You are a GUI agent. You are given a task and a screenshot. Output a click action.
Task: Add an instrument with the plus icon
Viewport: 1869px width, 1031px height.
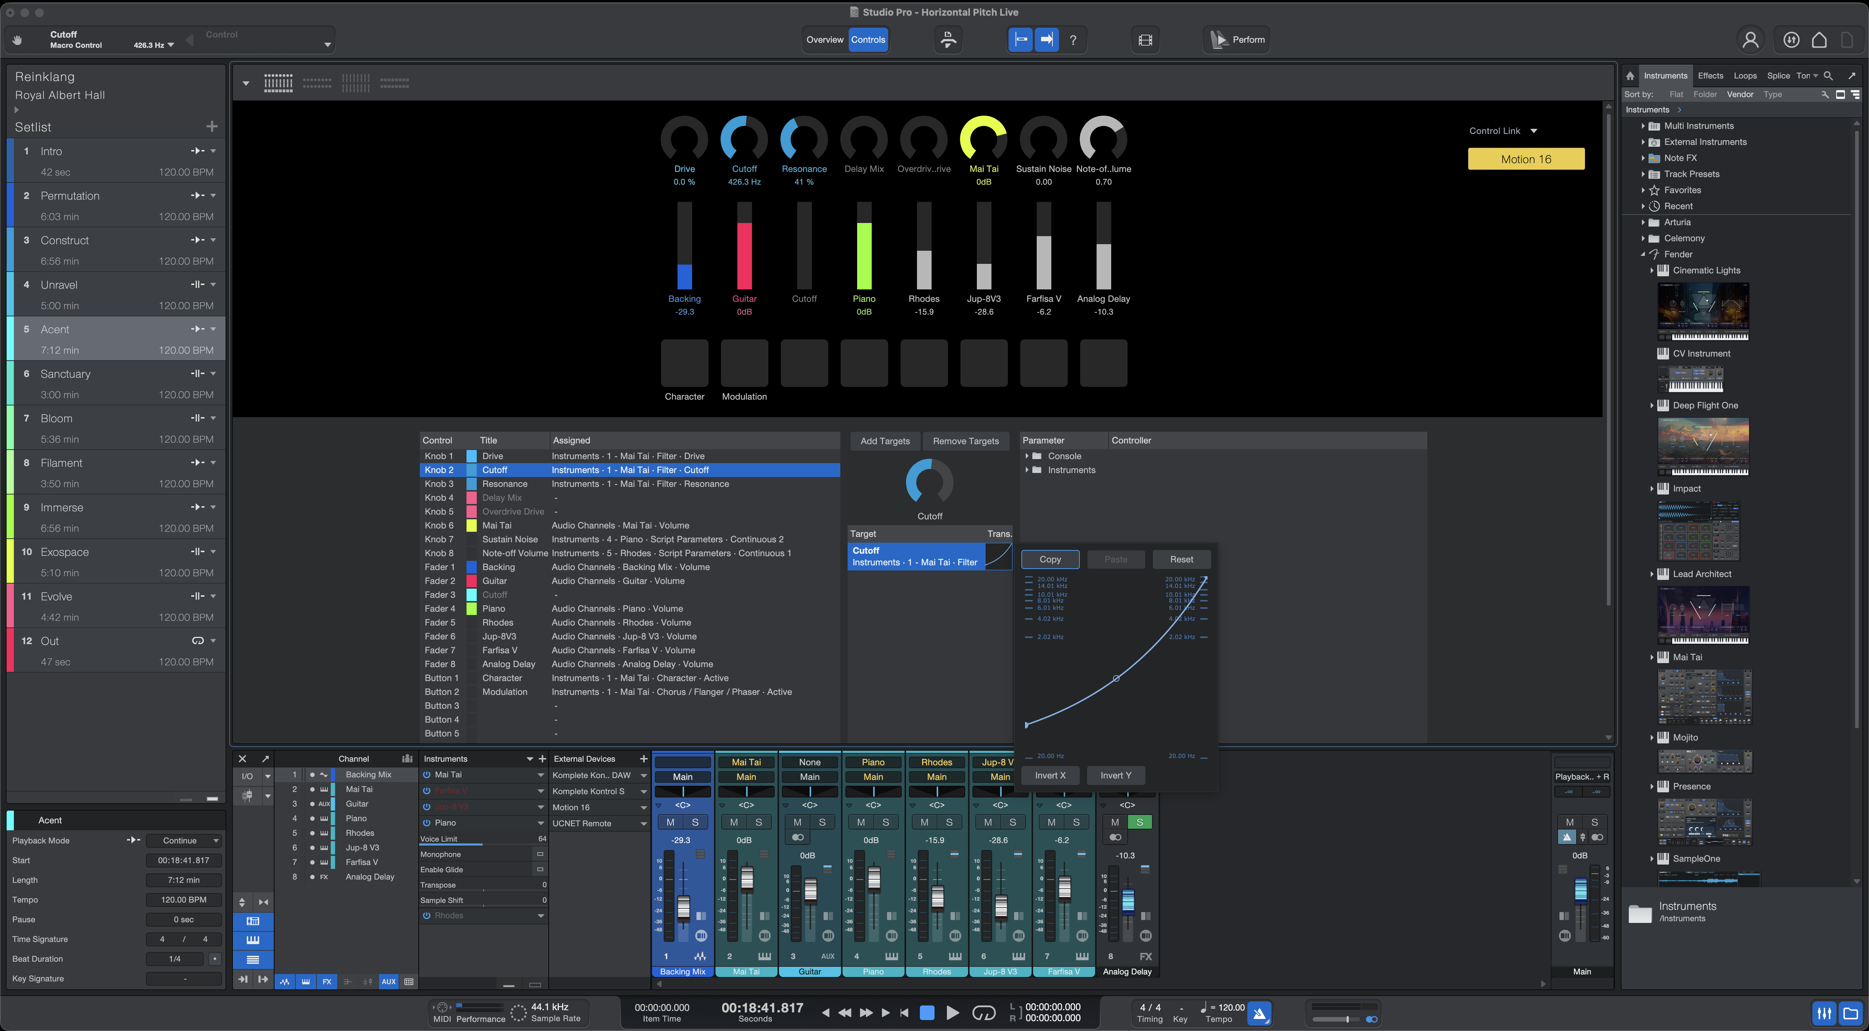click(542, 759)
